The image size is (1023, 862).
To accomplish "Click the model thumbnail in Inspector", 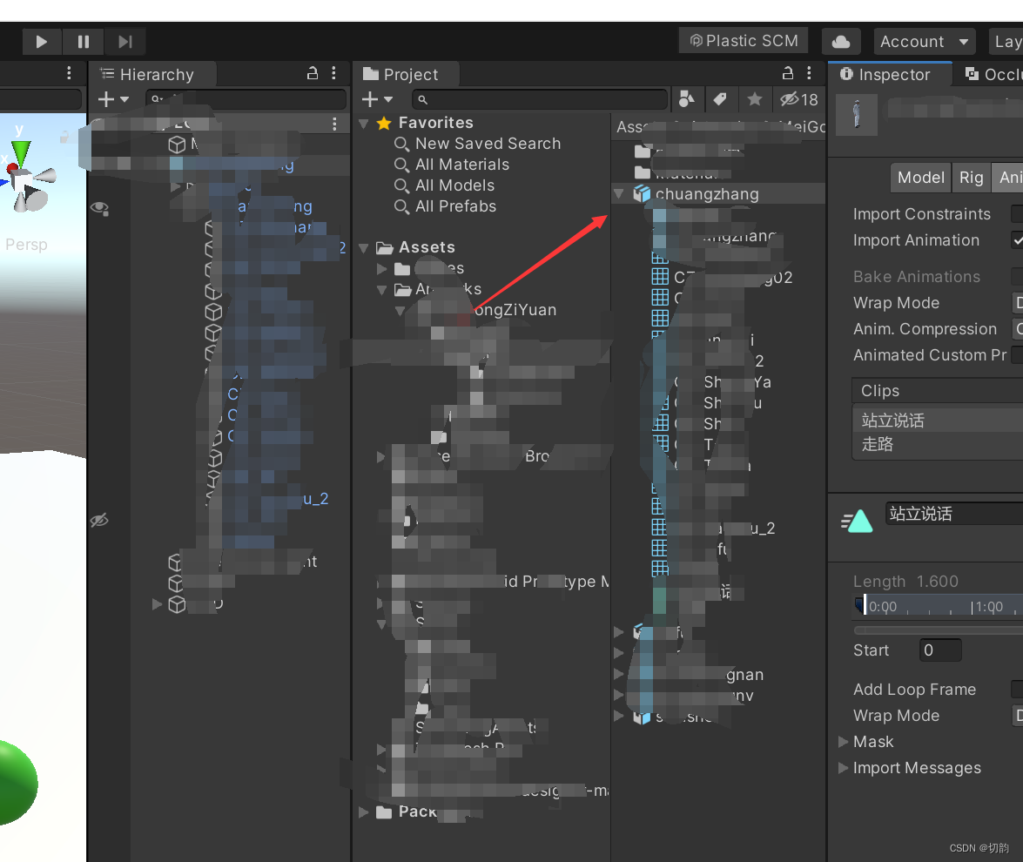I will [x=857, y=114].
